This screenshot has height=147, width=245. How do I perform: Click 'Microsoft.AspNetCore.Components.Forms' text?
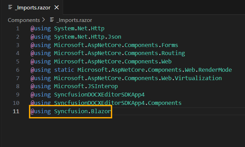(x=116, y=45)
